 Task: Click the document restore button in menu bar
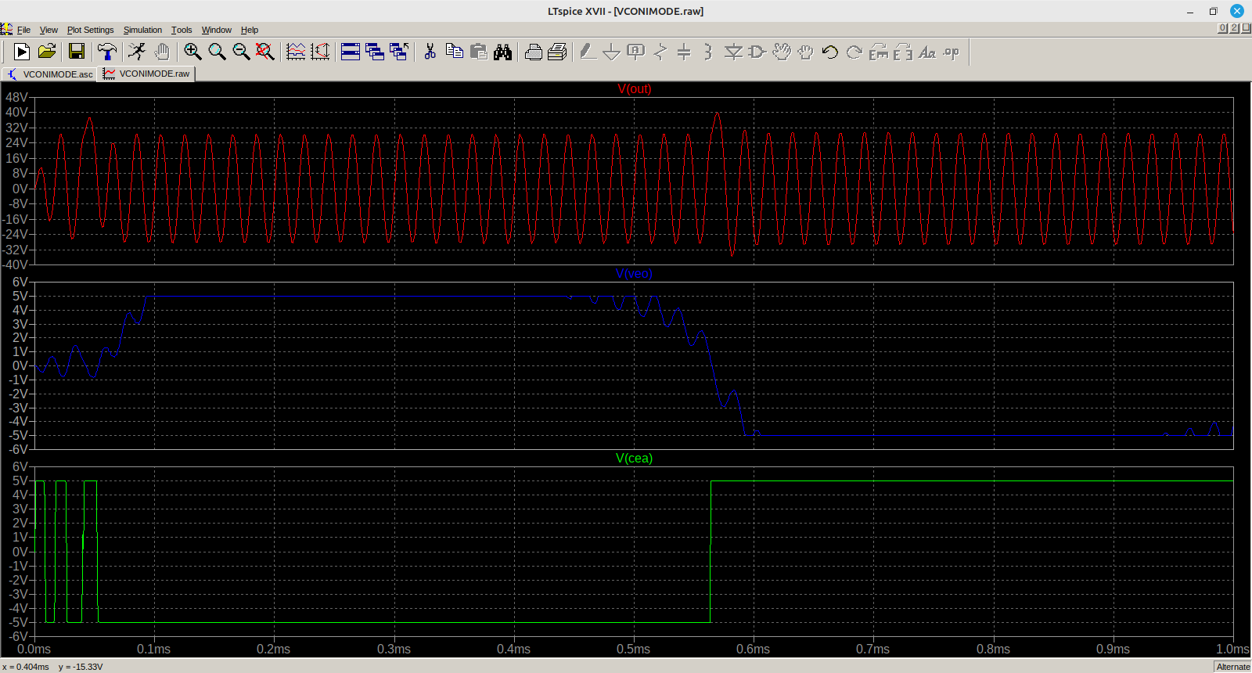coord(1234,28)
